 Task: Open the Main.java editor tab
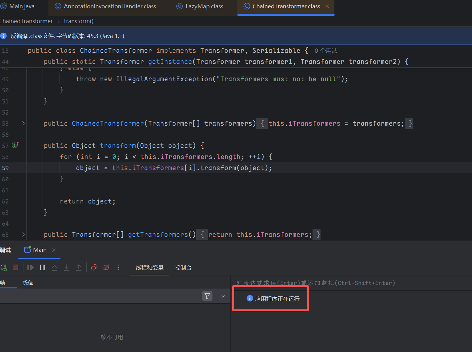pos(22,6)
